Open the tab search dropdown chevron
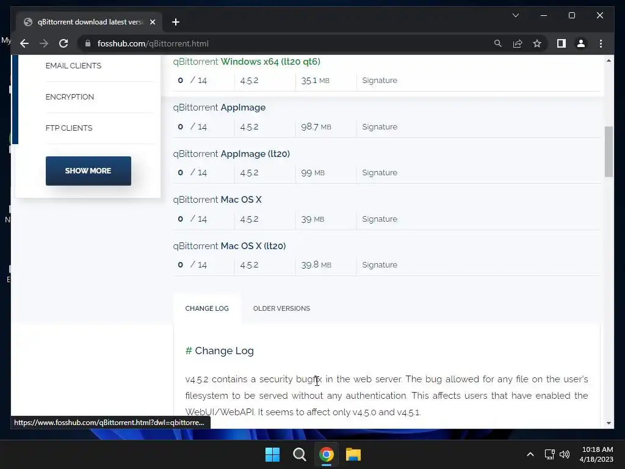The image size is (625, 469). click(515, 15)
